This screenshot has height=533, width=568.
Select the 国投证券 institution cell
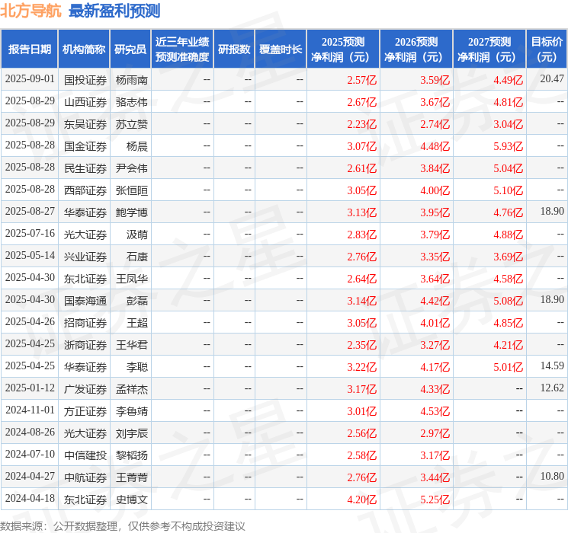click(x=85, y=80)
